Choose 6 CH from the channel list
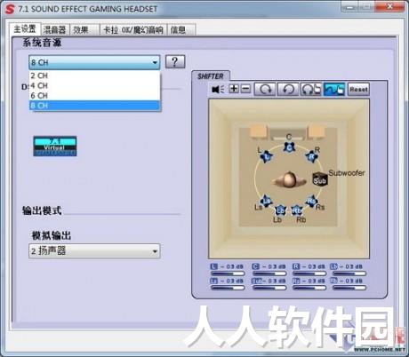 (94, 96)
